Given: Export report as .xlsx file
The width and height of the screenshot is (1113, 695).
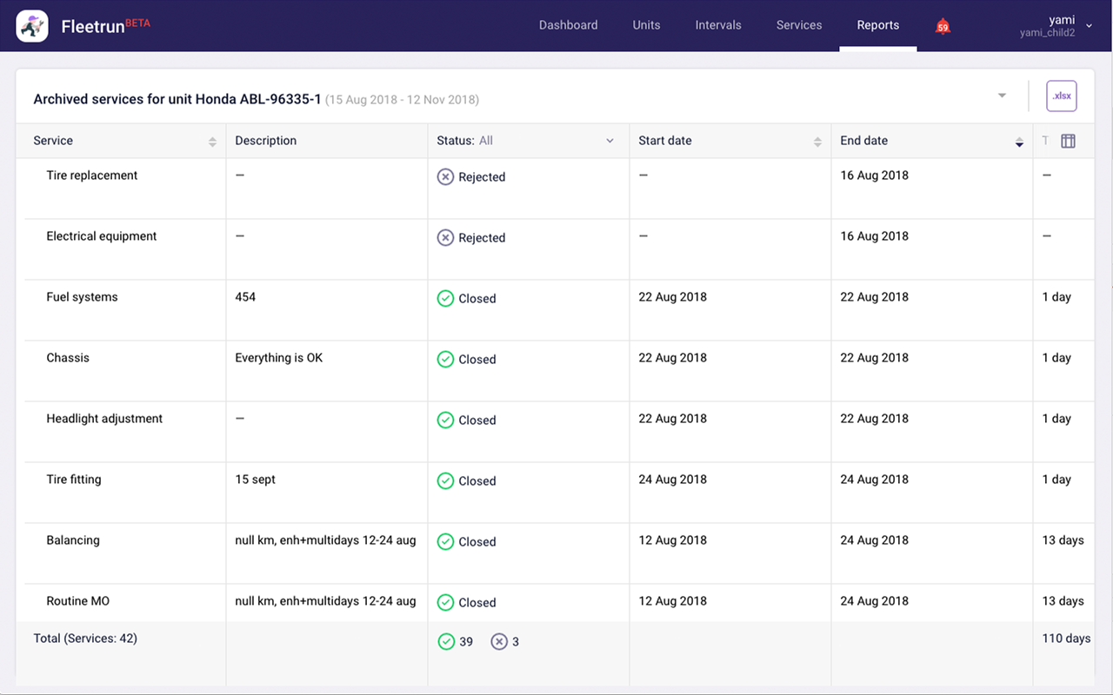Looking at the screenshot, I should point(1061,96).
